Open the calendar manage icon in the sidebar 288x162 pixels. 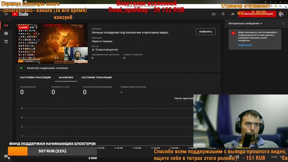6,42
